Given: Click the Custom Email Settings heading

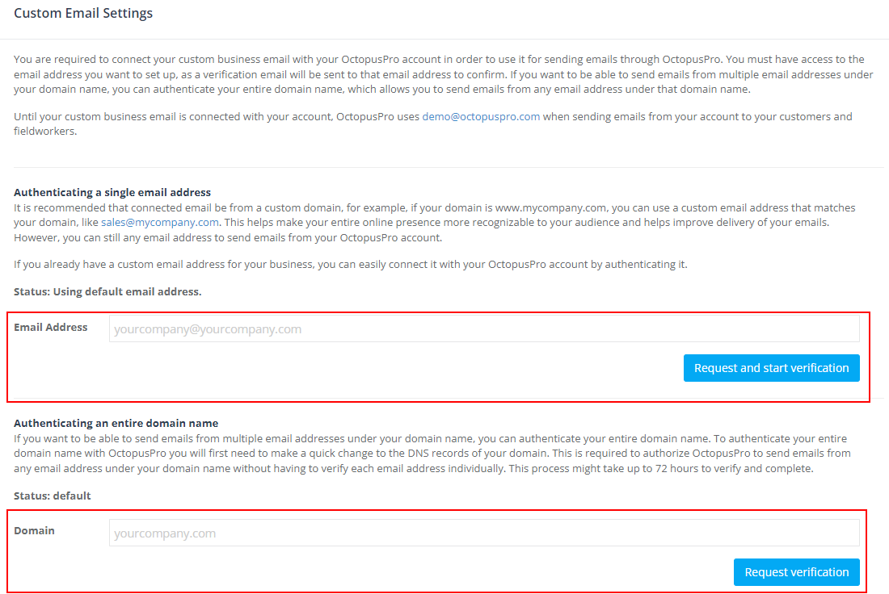Looking at the screenshot, I should click(x=83, y=13).
